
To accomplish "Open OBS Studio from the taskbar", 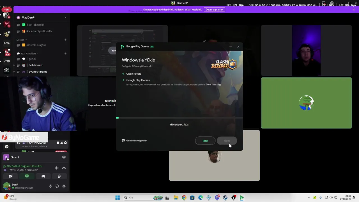I will [234, 198].
